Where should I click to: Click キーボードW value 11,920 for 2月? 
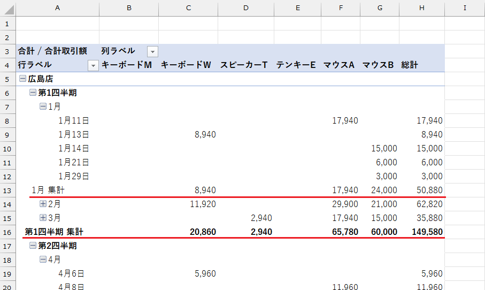pos(203,204)
